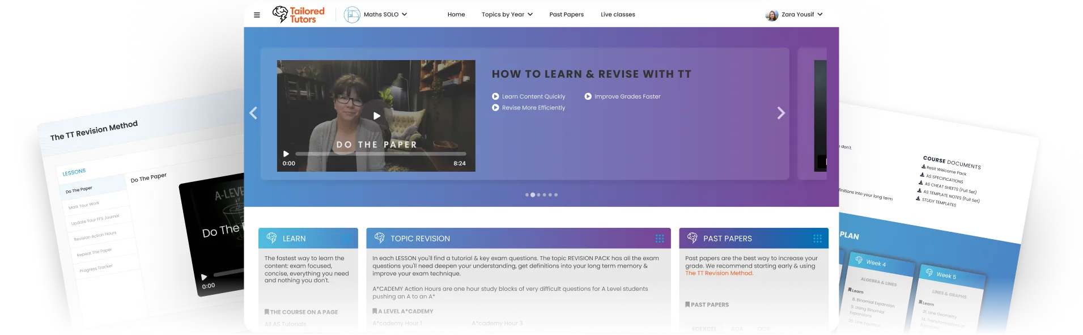
Task: Click the small play button above 0:00
Action: (x=286, y=154)
